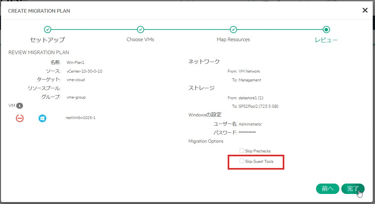Click the red stop status icon for testWinSvr2025-1

pos(20,118)
